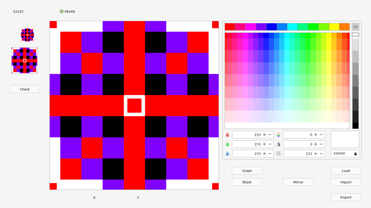Increase the brightness value with plus
The image size is (371, 208).
[315, 154]
